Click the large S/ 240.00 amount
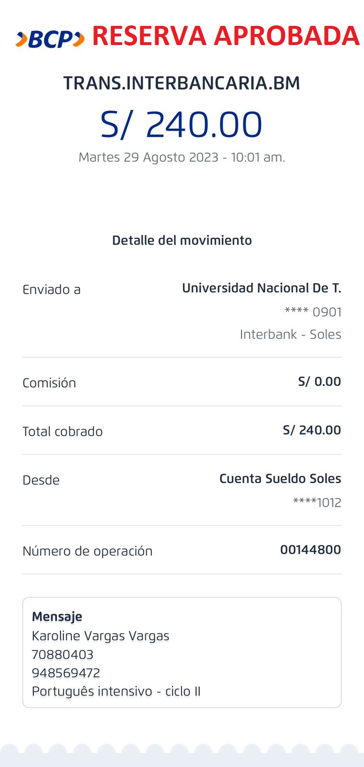 tap(182, 125)
